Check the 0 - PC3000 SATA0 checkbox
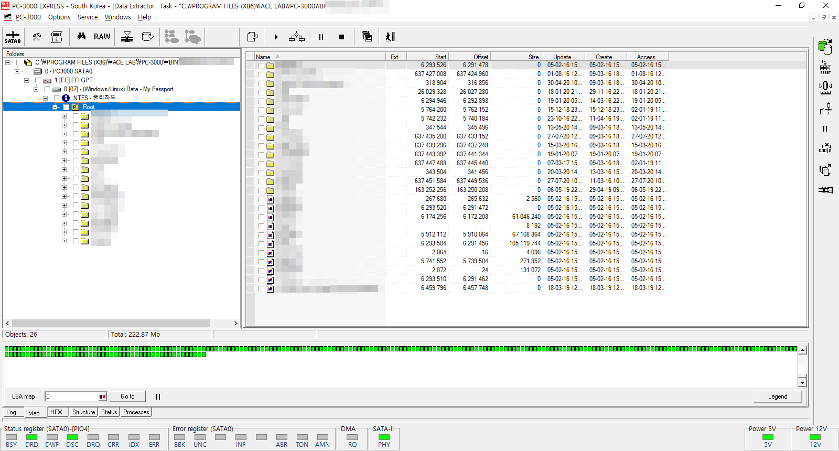 (x=28, y=71)
